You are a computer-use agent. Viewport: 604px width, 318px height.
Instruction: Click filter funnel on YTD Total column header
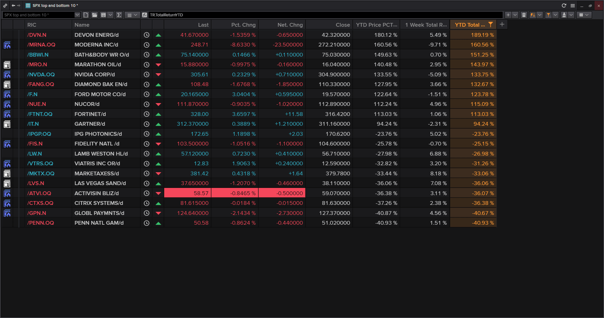(x=490, y=25)
